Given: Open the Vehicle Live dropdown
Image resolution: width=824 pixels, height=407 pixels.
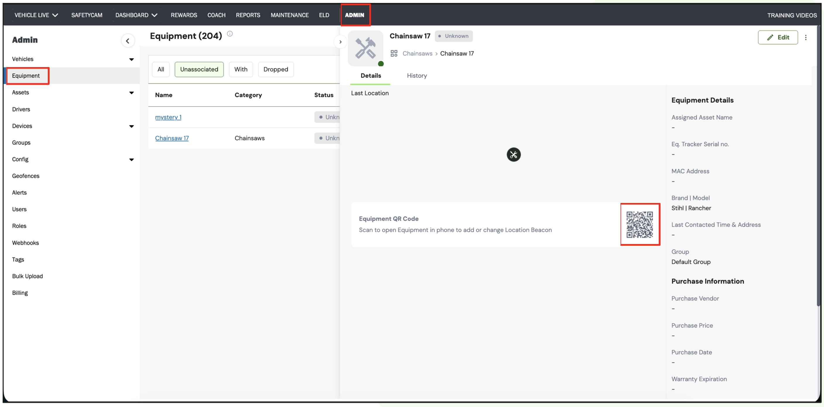Looking at the screenshot, I should [x=36, y=15].
